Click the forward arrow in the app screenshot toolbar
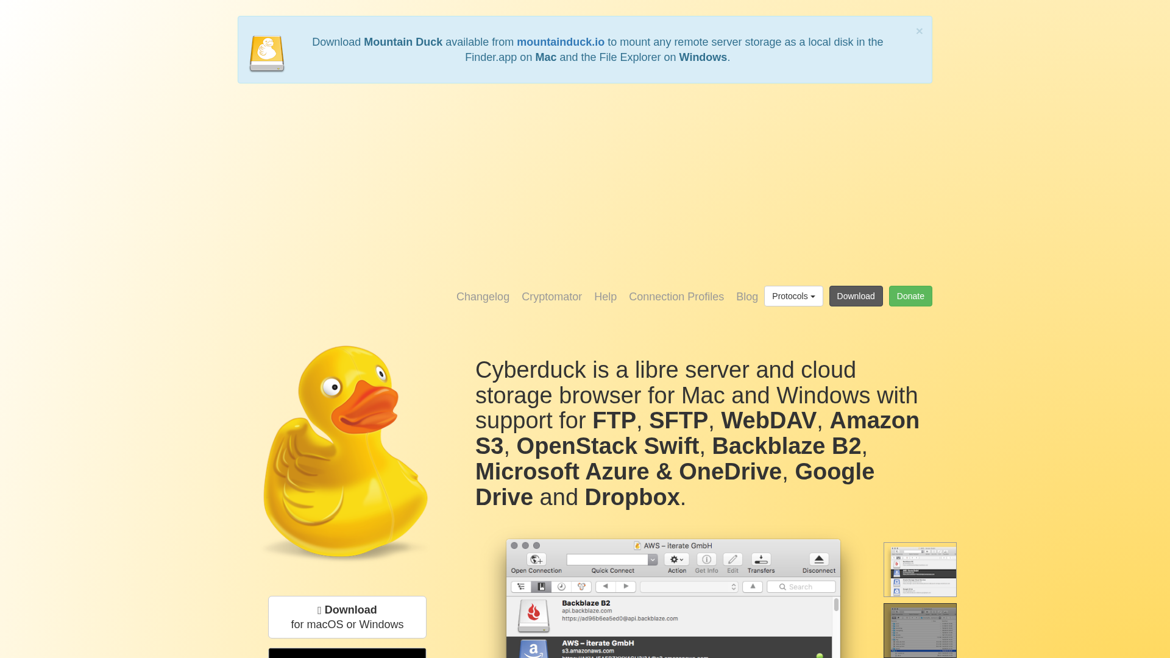1170x658 pixels. click(x=626, y=587)
